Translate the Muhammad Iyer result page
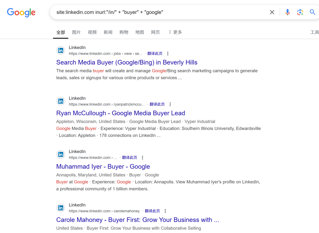The height and width of the screenshot is (233, 319). 130,157
